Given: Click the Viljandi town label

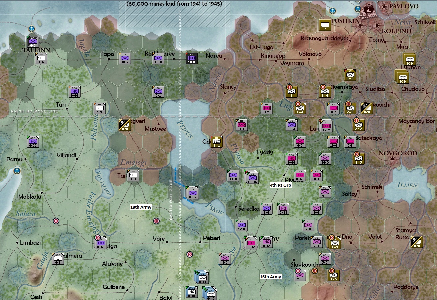Looking at the screenshot, I should point(66,155).
